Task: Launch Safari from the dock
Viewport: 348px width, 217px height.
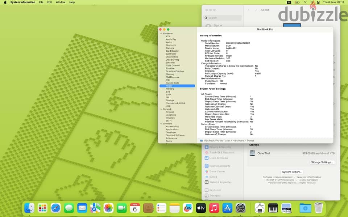Action: pyautogui.click(x=56, y=208)
